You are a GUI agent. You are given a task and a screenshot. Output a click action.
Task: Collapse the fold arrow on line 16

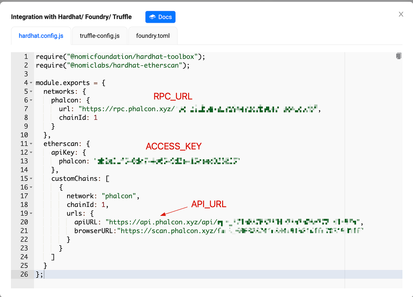pos(31,188)
